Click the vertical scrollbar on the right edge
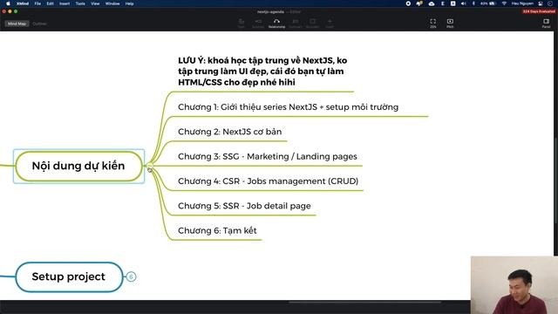The height and width of the screenshot is (314, 558). (555, 180)
